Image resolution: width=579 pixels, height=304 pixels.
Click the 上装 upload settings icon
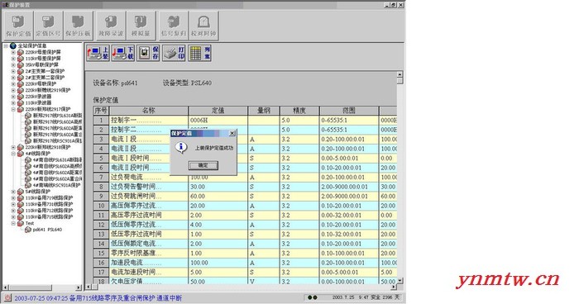click(x=98, y=53)
